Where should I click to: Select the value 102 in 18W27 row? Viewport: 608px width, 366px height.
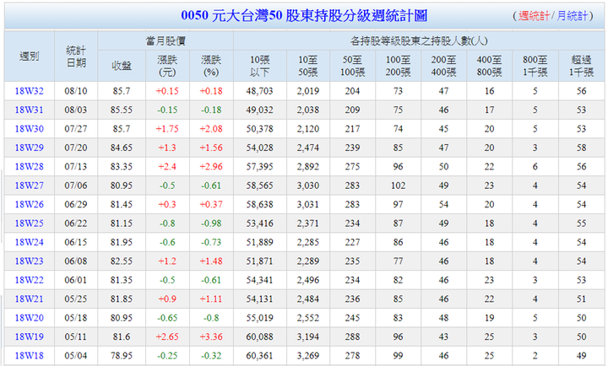398,186
